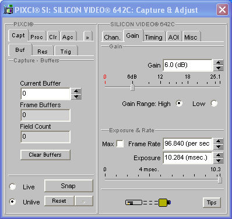Image resolution: width=232 pixels, height=219 pixels.
Task: Click the Frame Buffers readout field
Action: [x=45, y=115]
